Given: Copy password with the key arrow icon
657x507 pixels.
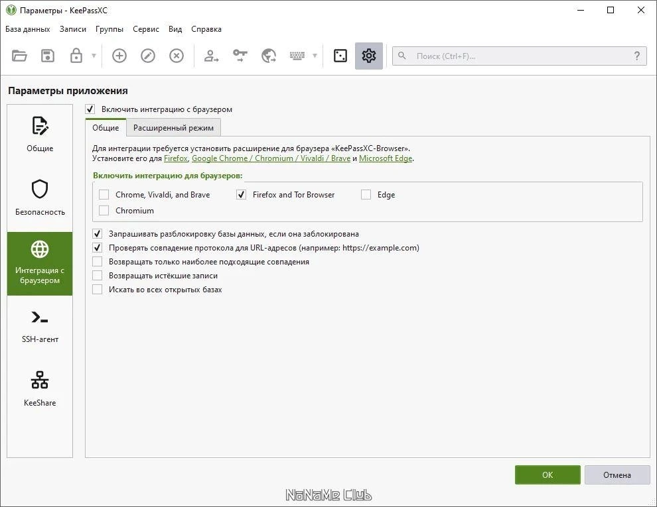Looking at the screenshot, I should click(240, 56).
